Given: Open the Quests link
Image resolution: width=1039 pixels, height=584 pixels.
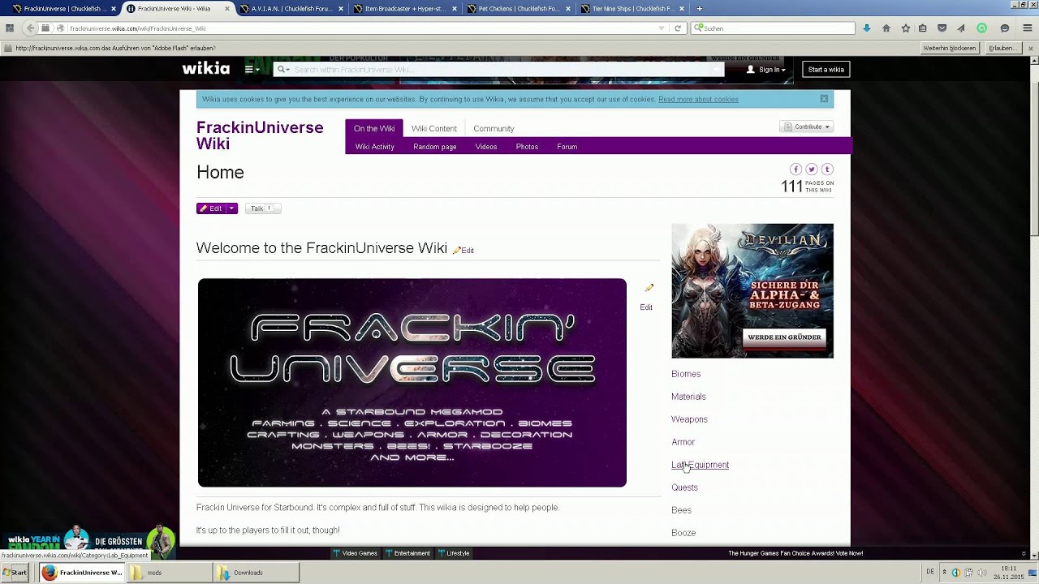Looking at the screenshot, I should click(x=684, y=487).
